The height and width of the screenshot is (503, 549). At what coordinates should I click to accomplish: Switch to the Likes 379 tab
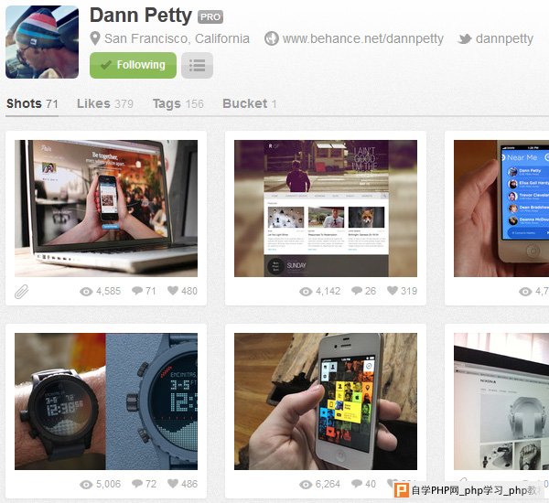click(x=105, y=103)
